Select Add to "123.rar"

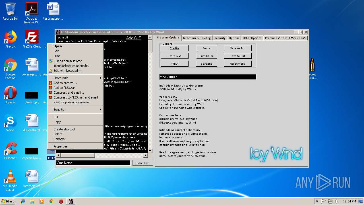pyautogui.click(x=75, y=88)
